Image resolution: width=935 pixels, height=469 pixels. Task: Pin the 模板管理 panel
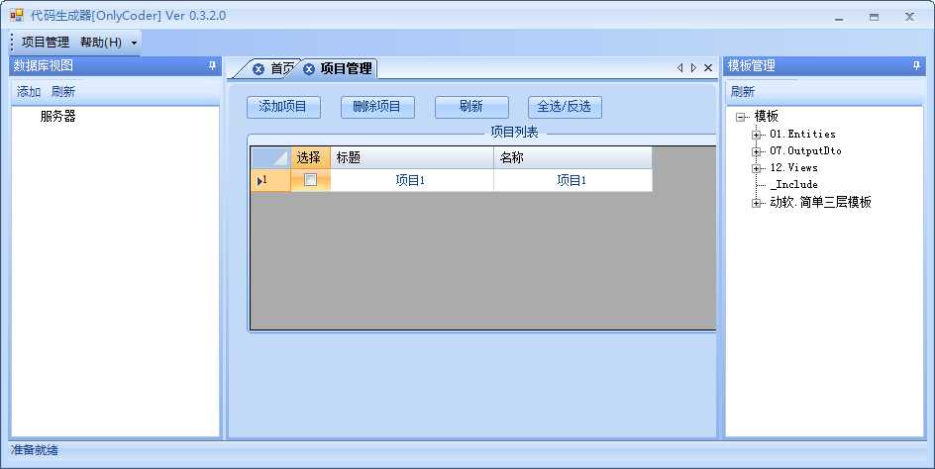coord(916,65)
